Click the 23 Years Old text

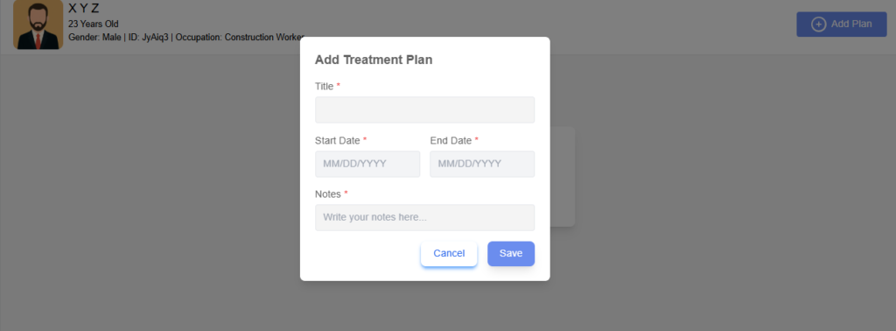[x=93, y=24]
